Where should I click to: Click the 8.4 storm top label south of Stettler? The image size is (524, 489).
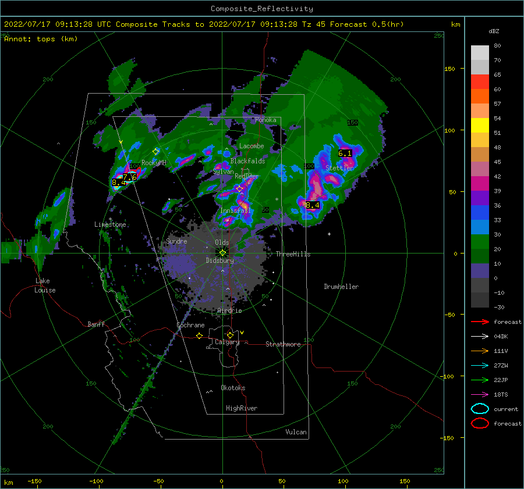pyautogui.click(x=313, y=205)
